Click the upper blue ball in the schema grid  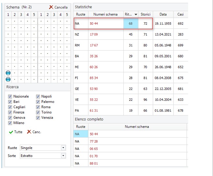pos(8,73)
